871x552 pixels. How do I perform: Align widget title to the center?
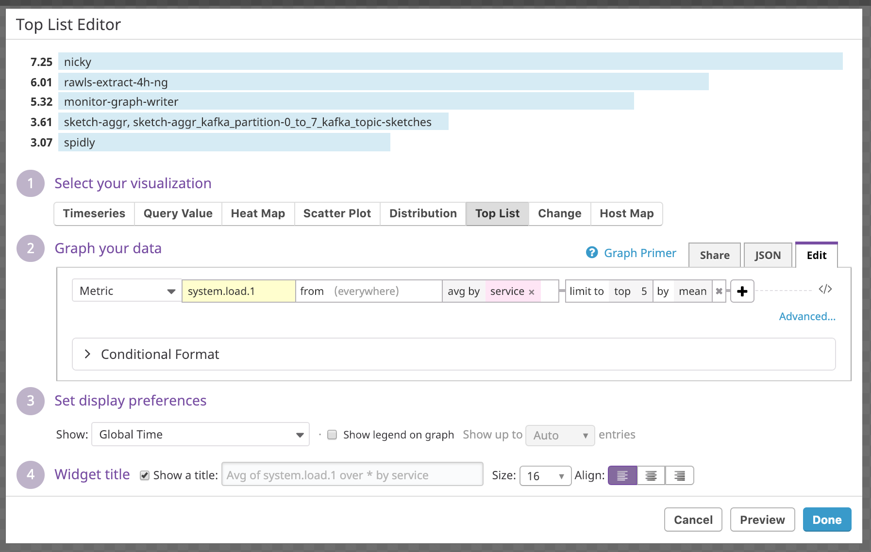tap(651, 476)
